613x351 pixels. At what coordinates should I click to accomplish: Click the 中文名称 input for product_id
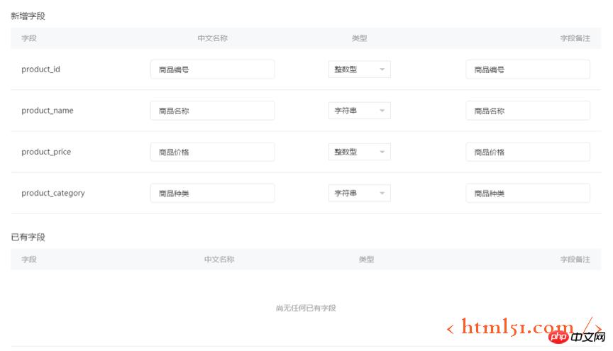212,69
